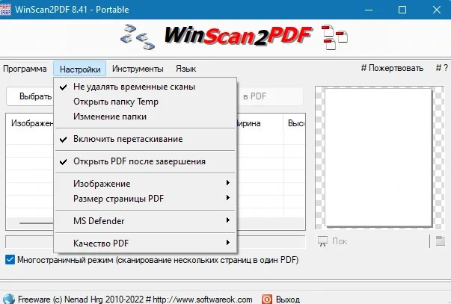Screen dimensions: 451x304
Task: Click the PDF documents icon in banner
Action: point(334,37)
